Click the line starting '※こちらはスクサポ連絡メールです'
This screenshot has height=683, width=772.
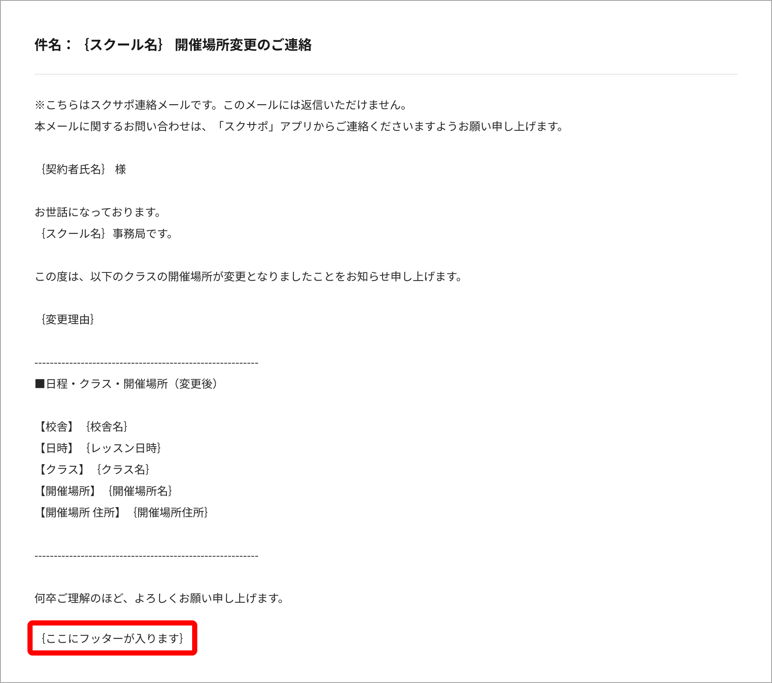(220, 105)
